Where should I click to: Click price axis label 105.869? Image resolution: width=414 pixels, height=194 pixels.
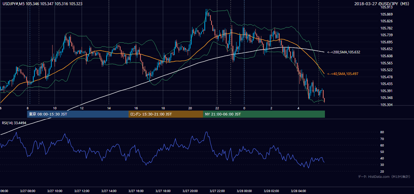click(386, 14)
